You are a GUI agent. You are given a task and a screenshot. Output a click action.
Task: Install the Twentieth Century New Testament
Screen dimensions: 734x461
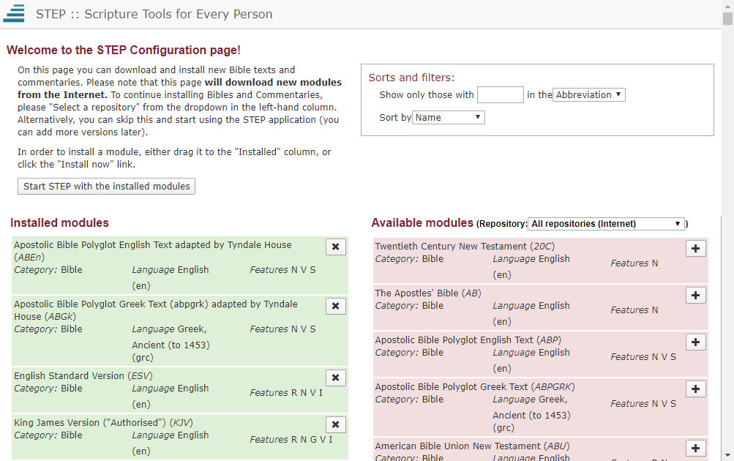695,248
